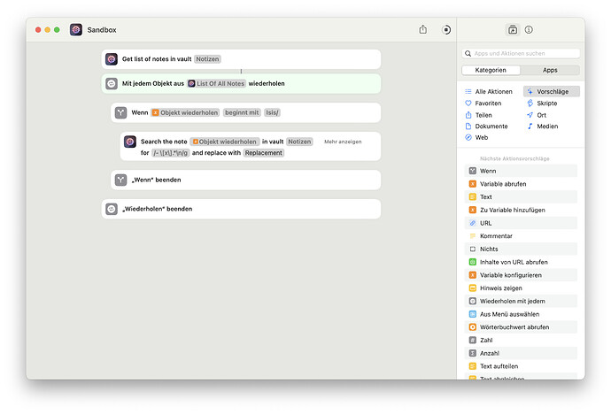Open the Dokumente category
Viewport: 611px width, 414px height.
486,126
